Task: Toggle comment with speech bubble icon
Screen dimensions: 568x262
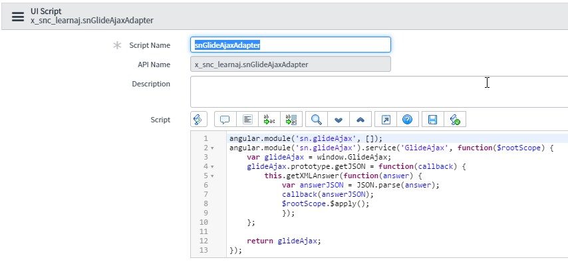Action: point(225,120)
